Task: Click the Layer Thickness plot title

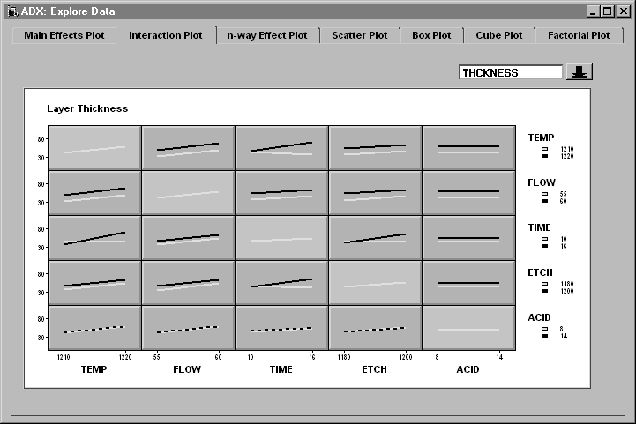Action: click(87, 108)
